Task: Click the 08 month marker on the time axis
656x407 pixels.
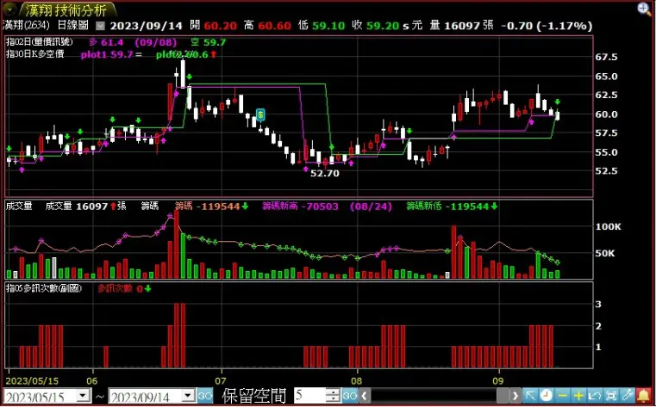Action: [357, 380]
